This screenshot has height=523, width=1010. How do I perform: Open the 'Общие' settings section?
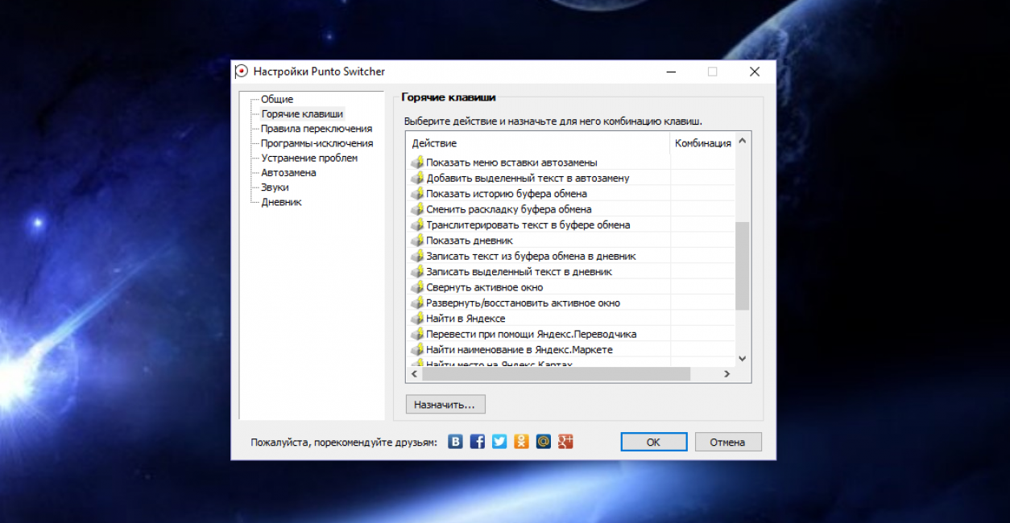coord(277,99)
